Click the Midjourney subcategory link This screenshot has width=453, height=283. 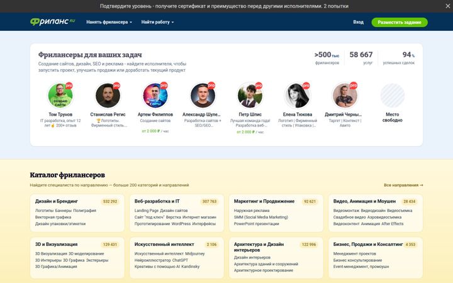coord(194,253)
